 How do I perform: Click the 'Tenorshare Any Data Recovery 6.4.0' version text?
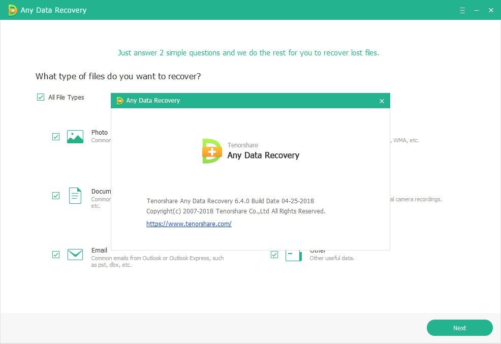click(x=230, y=201)
